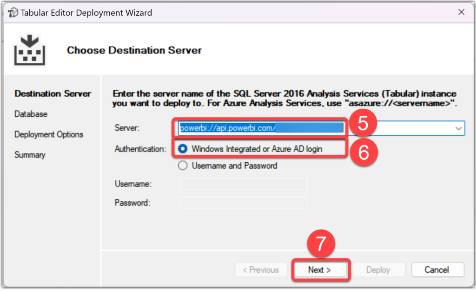Go to the Destination Server step
The image size is (476, 291).
tap(53, 93)
